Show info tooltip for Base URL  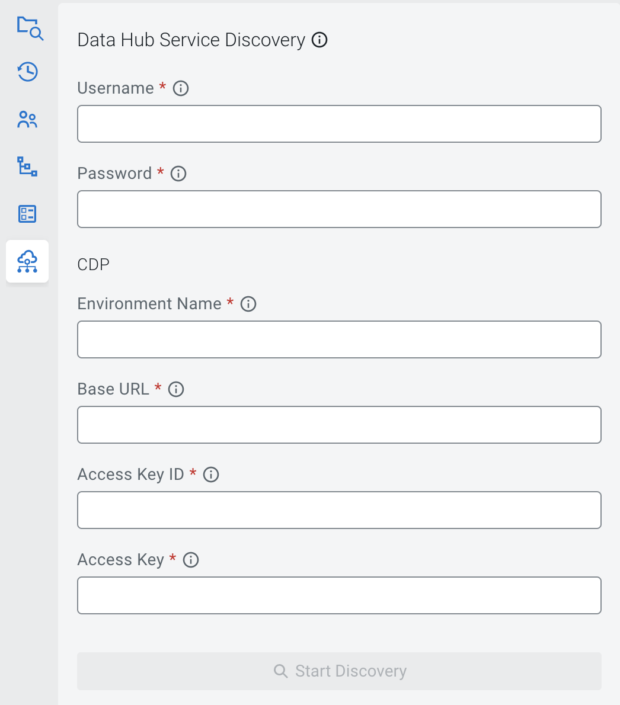[176, 389]
